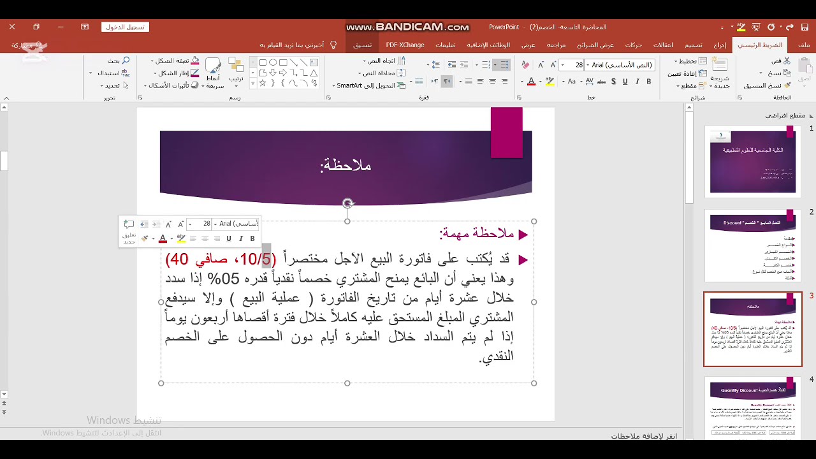
Task: Toggle Strikethrough (abc) in the ribbon
Action: coord(601,82)
